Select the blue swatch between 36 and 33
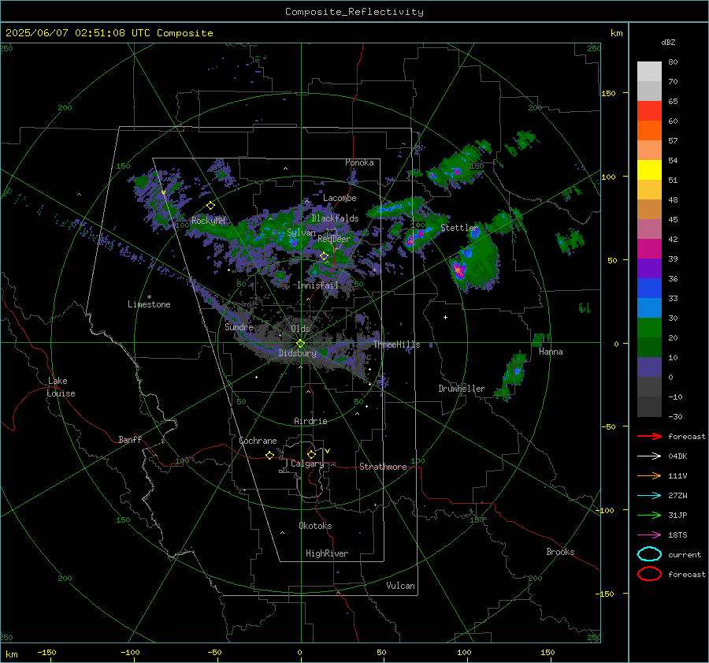This screenshot has width=709, height=663. [x=649, y=289]
